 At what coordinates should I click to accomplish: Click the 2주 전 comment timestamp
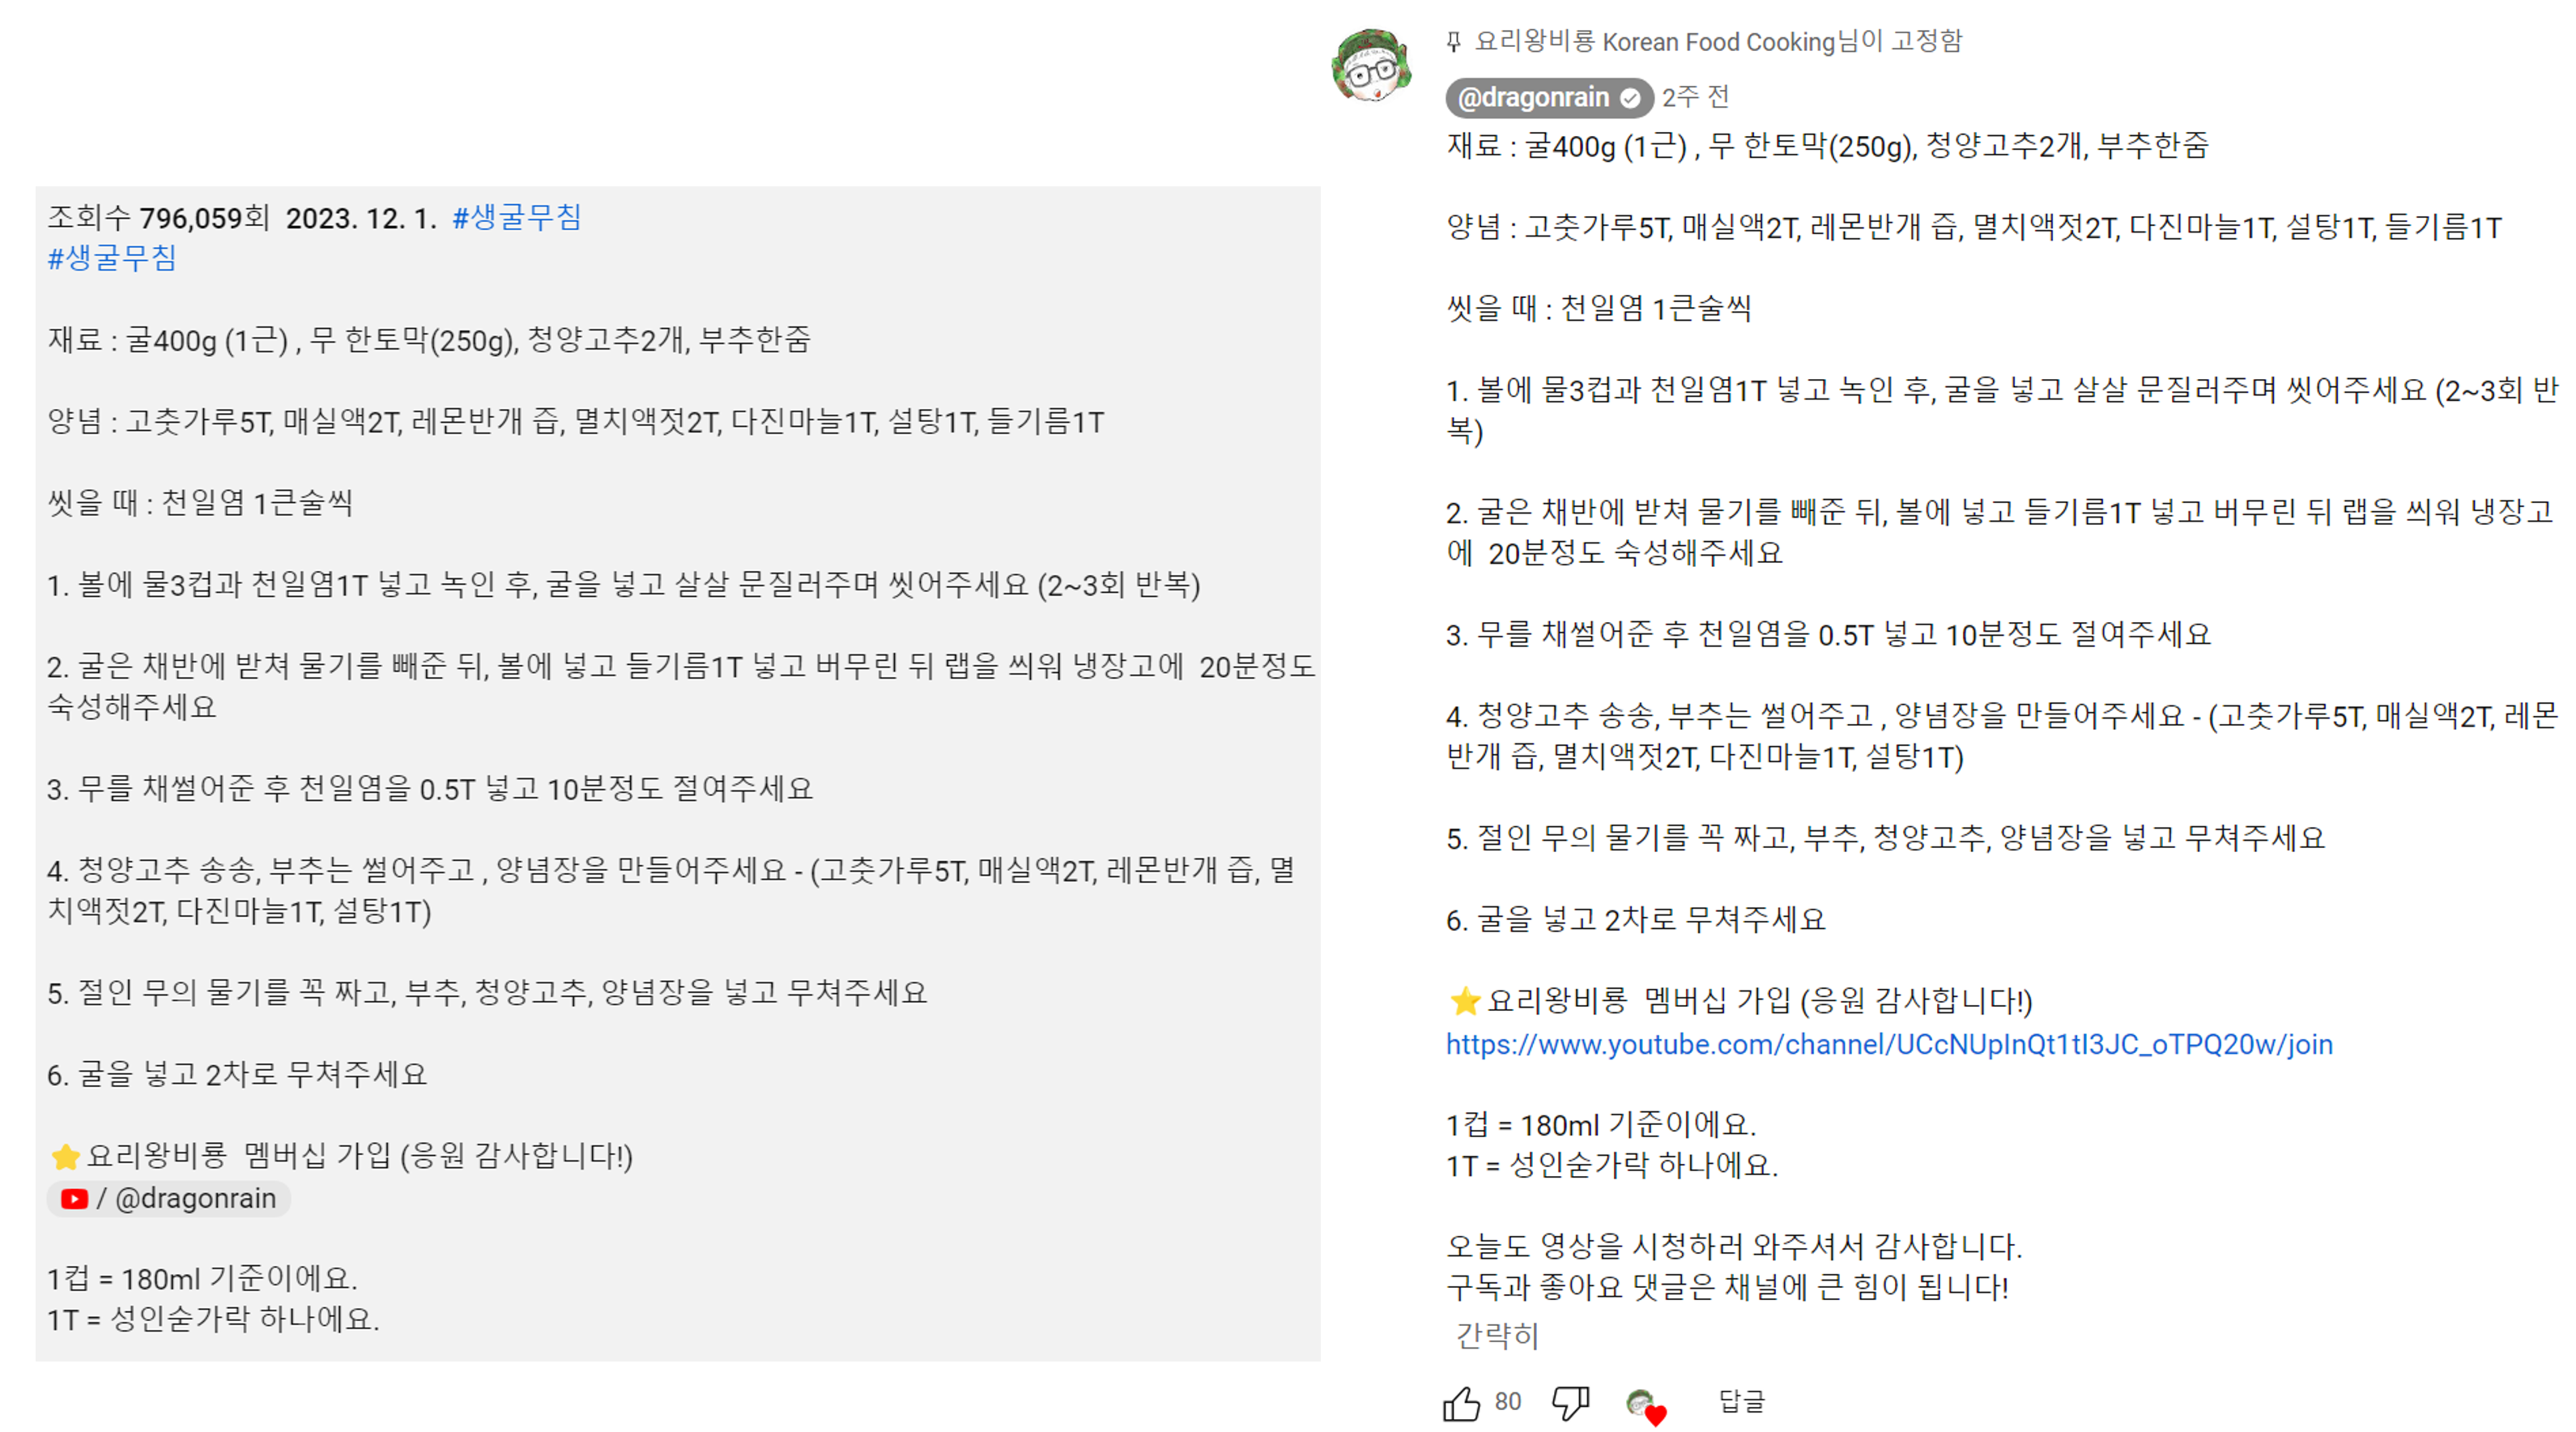tap(1695, 97)
